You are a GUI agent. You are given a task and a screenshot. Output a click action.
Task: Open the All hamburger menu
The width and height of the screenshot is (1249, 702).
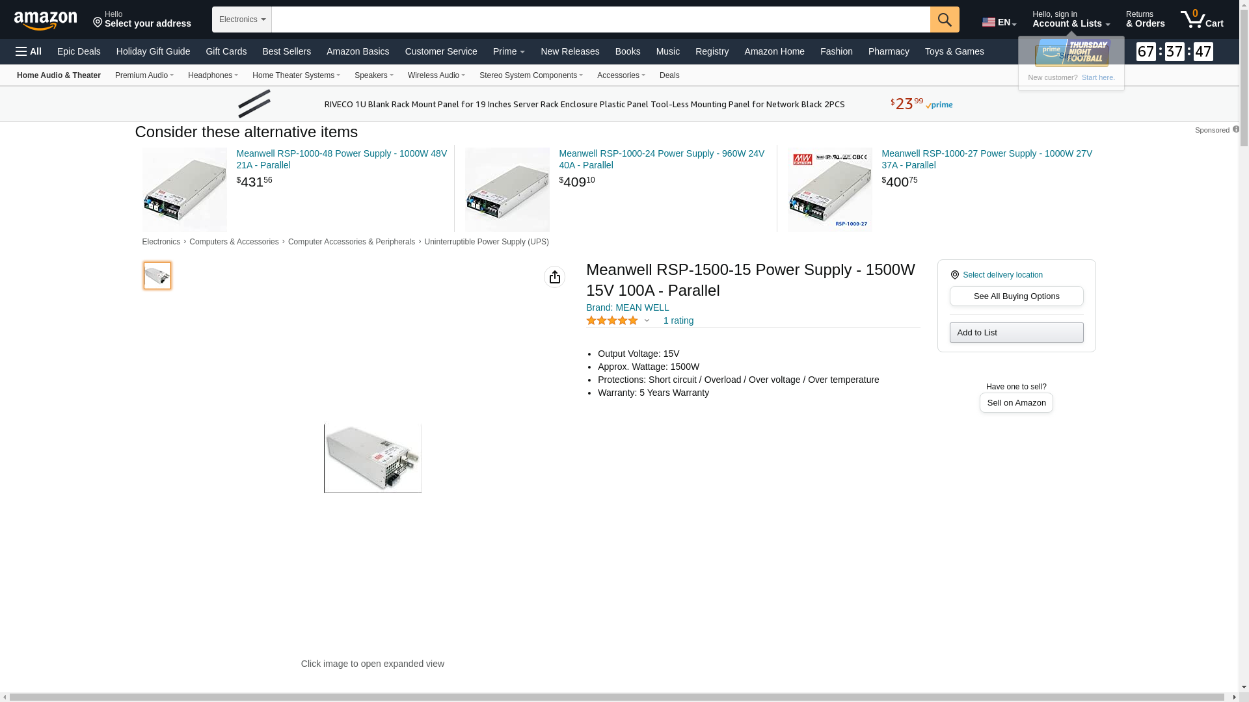click(29, 51)
